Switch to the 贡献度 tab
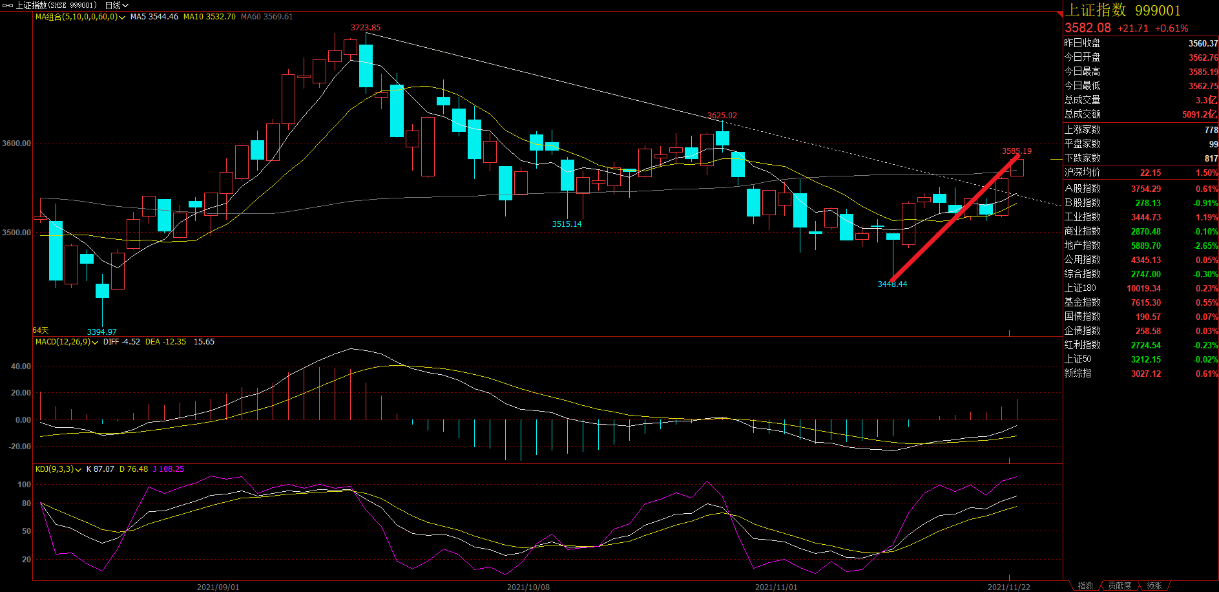The image size is (1219, 592). click(1120, 586)
